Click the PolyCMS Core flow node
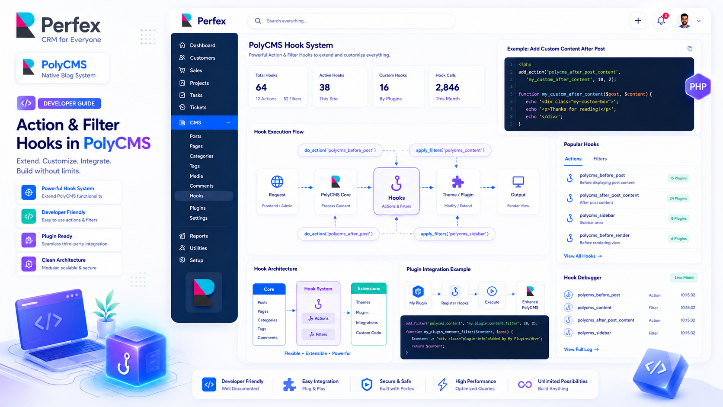Screen dimensions: 723x407 336,191
